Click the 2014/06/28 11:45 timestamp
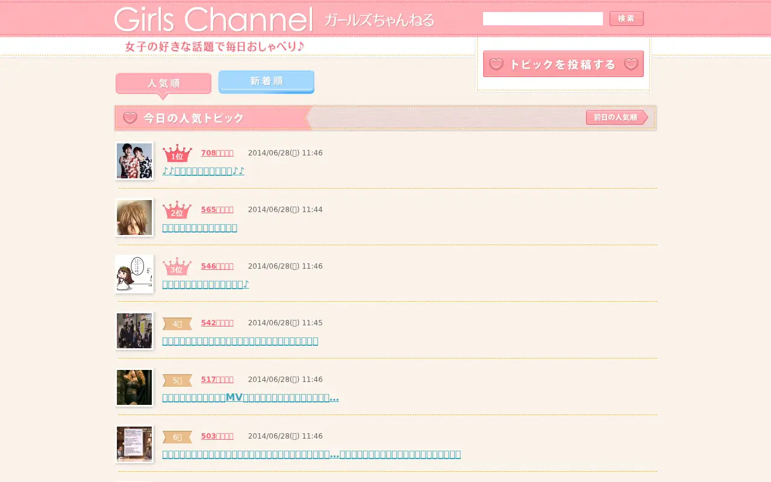The width and height of the screenshot is (771, 482). 285,323
